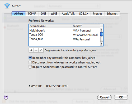Click WPA/WPA2 Personal security cell
Viewport: 132px width, 104px height.
pyautogui.click(x=85, y=35)
